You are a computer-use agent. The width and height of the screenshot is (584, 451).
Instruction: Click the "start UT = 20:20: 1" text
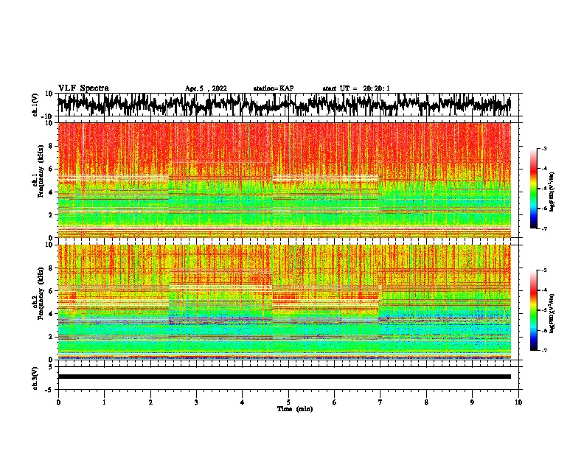pyautogui.click(x=356, y=88)
